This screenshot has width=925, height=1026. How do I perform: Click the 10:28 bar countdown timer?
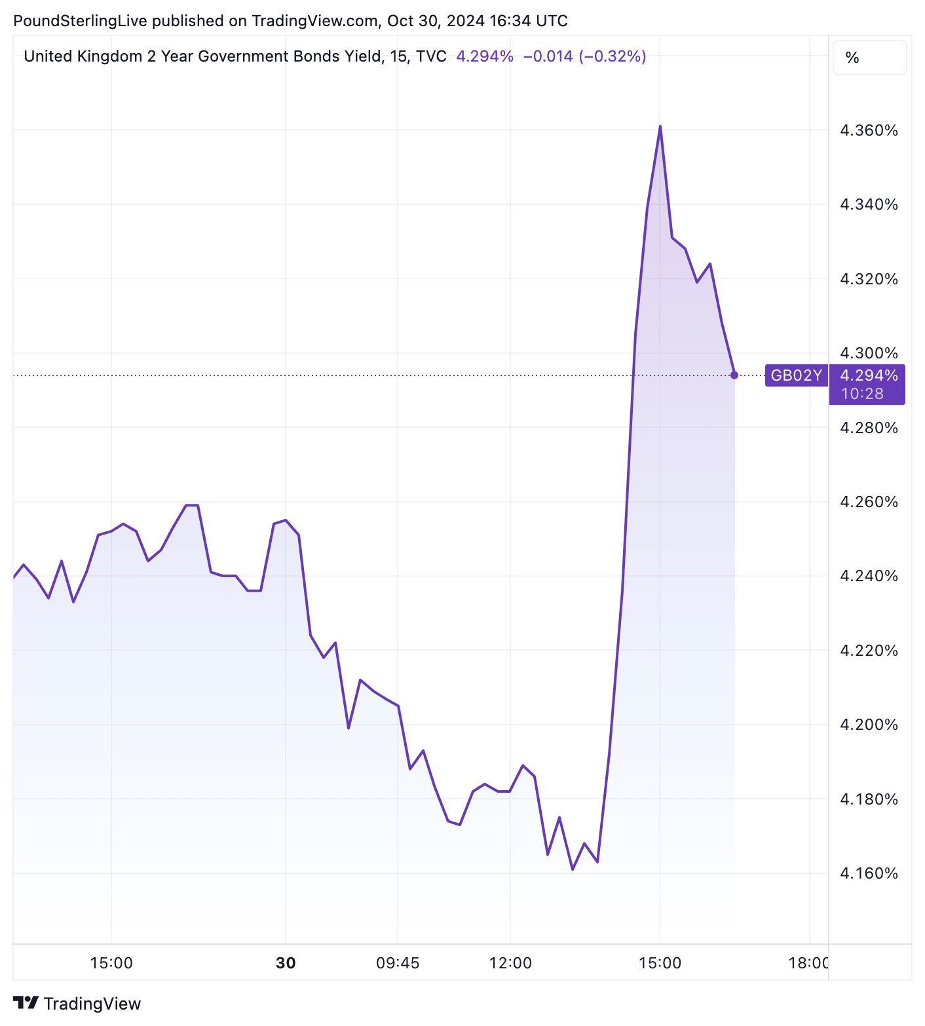tap(862, 394)
